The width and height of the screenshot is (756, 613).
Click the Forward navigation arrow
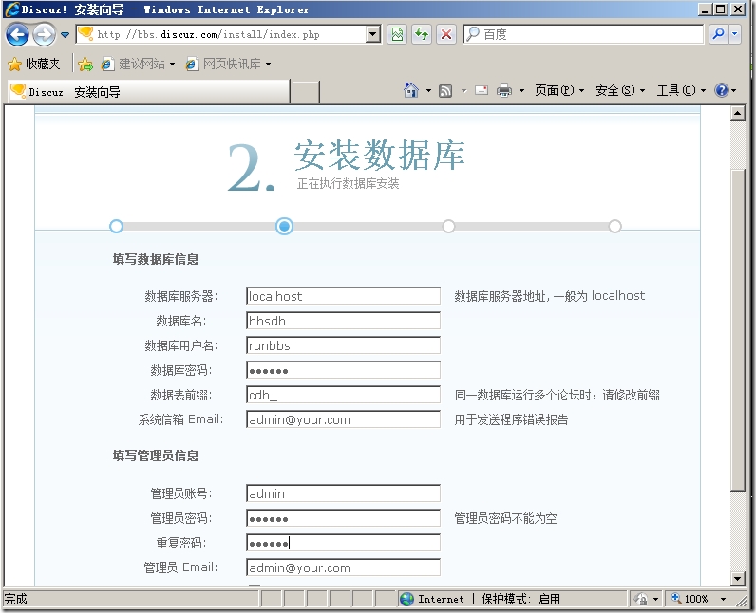[x=45, y=35]
